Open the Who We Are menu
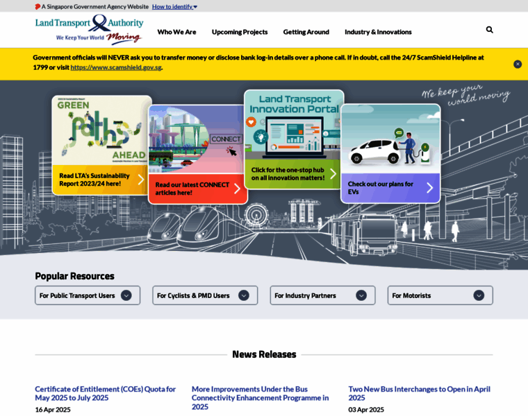The image size is (528, 416). click(x=176, y=32)
